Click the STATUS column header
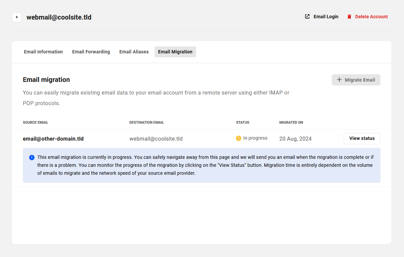This screenshot has width=404, height=257. click(x=243, y=122)
